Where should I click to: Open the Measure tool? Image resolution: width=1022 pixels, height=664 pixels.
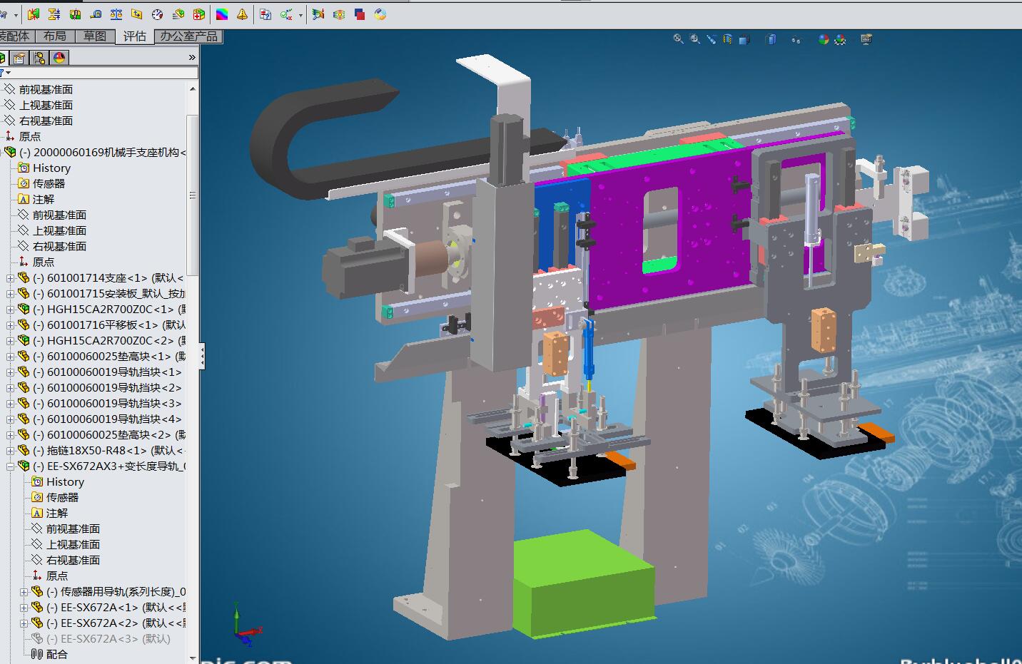96,14
